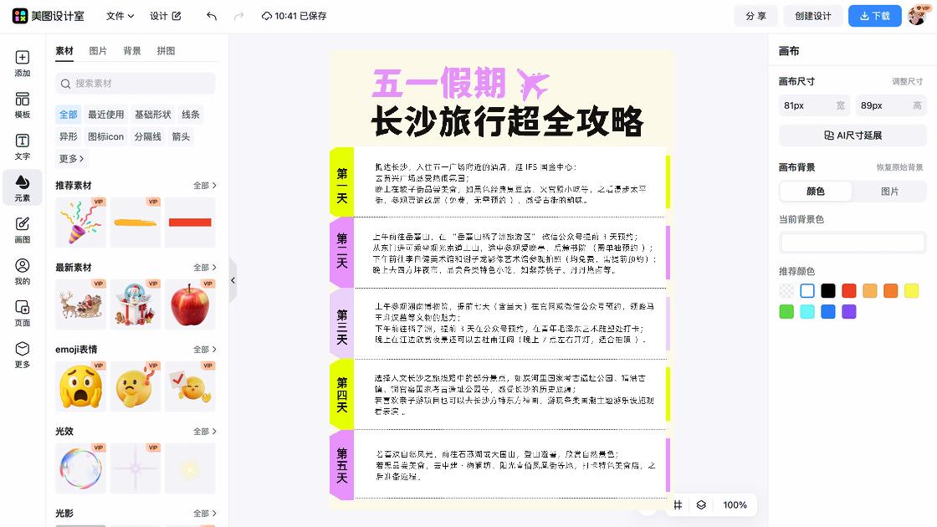Open the 文件 dropdown menu
The width and height of the screenshot is (937, 527).
coord(120,16)
